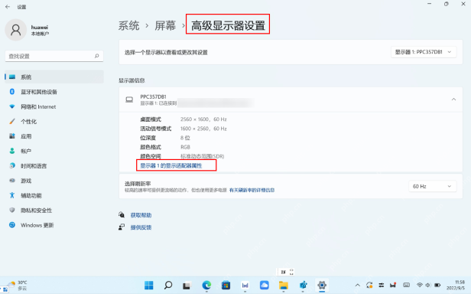Open 帐户 settings page
471x294 pixels.
pos(26,151)
